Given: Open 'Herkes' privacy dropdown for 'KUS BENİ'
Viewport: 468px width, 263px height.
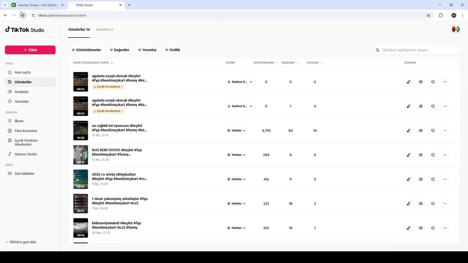Looking at the screenshot, I should (x=237, y=155).
